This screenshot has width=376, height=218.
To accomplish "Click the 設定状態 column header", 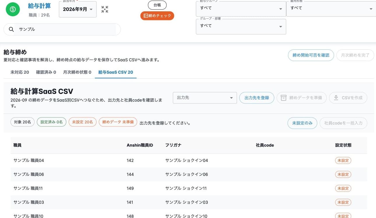I will click(x=343, y=145).
